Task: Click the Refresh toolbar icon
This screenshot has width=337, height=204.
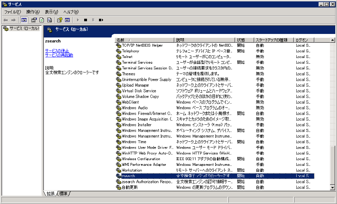Action: (42, 20)
